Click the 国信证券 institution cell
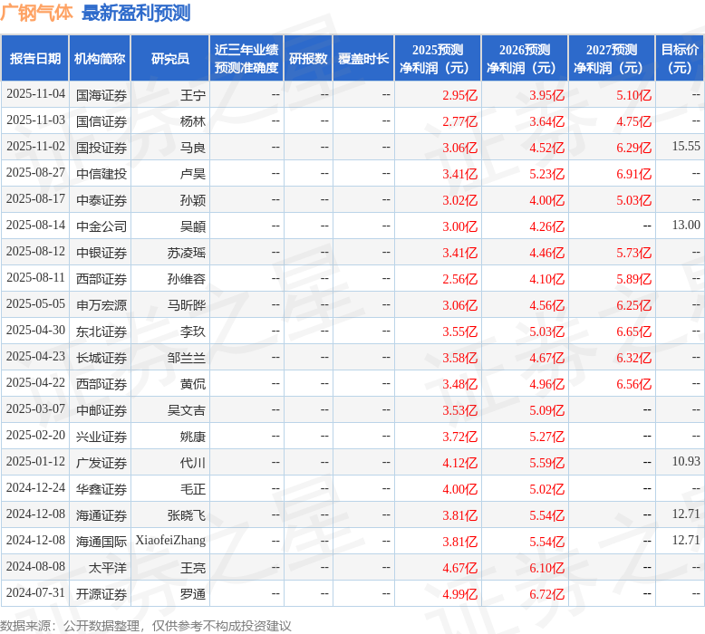This screenshot has height=634, width=705. pyautogui.click(x=101, y=121)
